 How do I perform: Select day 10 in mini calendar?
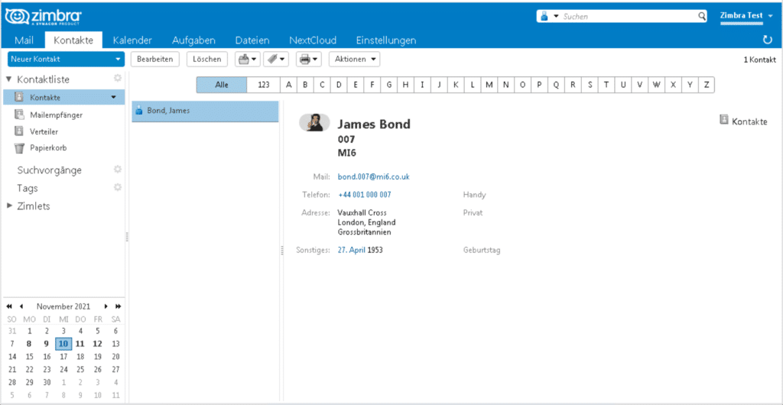click(x=63, y=343)
